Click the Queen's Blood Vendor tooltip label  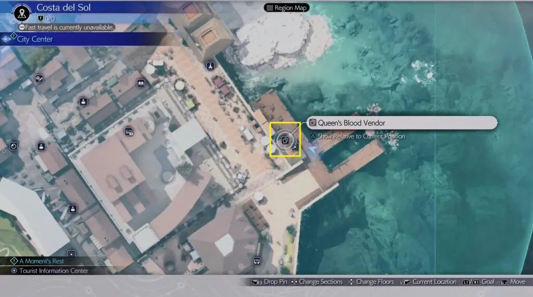(351, 123)
